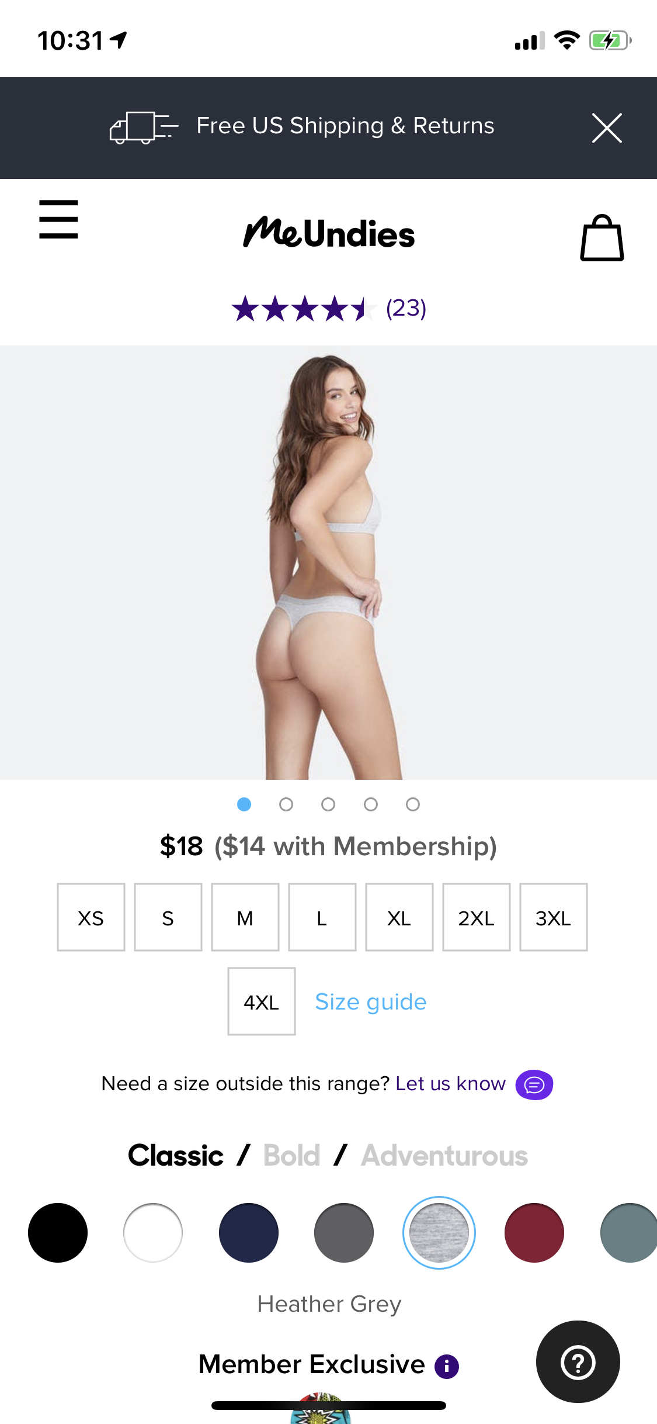Choose size 4XL
Viewport: 657px width, 1424px height.
(262, 1001)
